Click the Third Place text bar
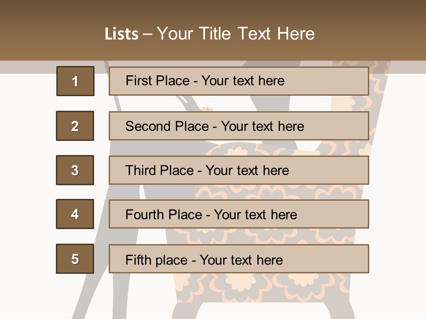The height and width of the screenshot is (319, 426). (239, 170)
